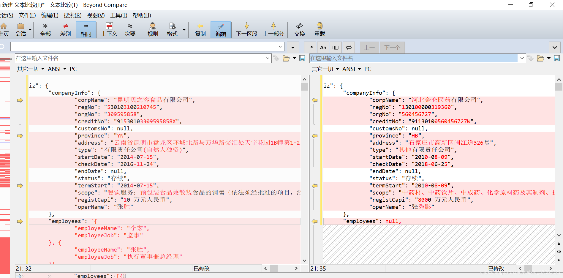The image size is (563, 278).
Task: Copy left province section to right
Action: 20,136
